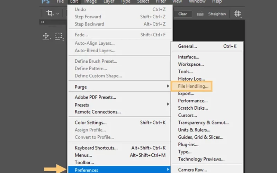Open Technology Previews... preferences
The width and height of the screenshot is (277, 173).
point(207,159)
